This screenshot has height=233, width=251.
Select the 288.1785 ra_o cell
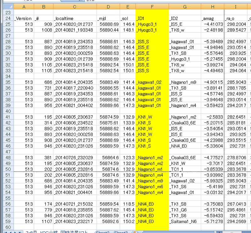[x=236, y=88]
